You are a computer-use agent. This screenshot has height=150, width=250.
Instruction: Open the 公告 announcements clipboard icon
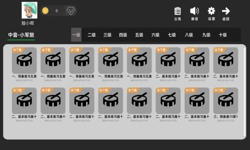pos(177,11)
